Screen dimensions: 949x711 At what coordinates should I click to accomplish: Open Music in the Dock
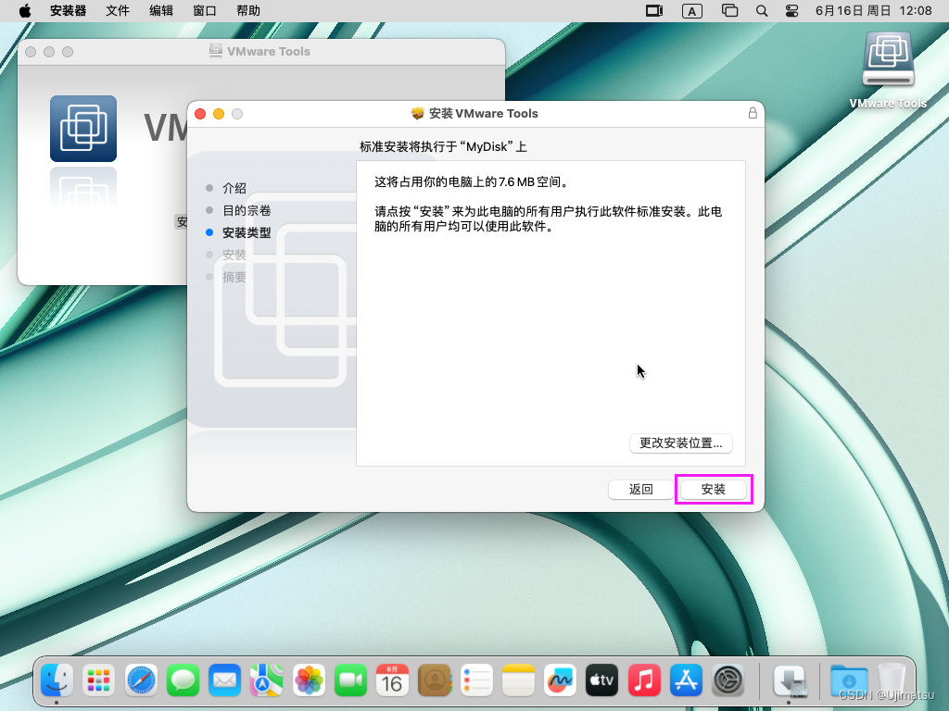pos(644,680)
